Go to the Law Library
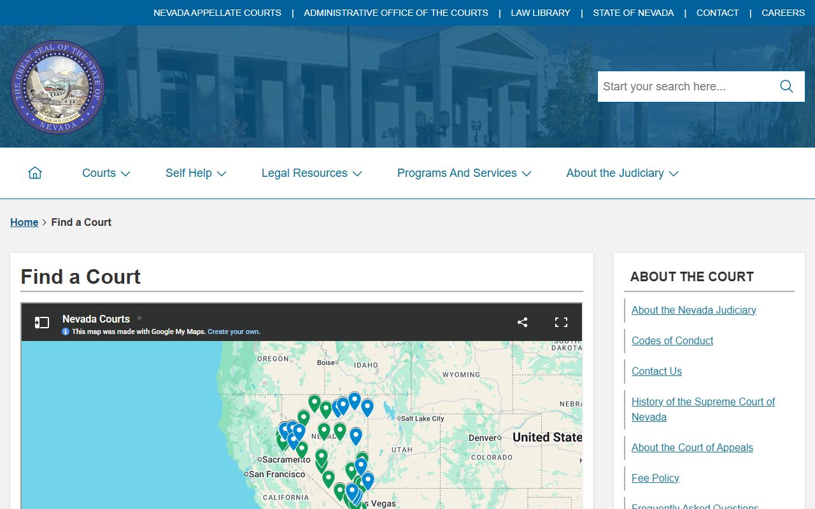 tap(541, 13)
